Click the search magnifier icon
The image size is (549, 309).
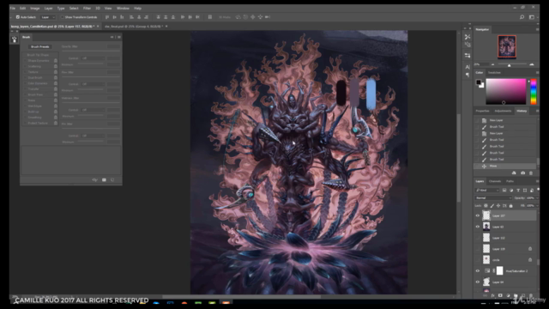522,17
